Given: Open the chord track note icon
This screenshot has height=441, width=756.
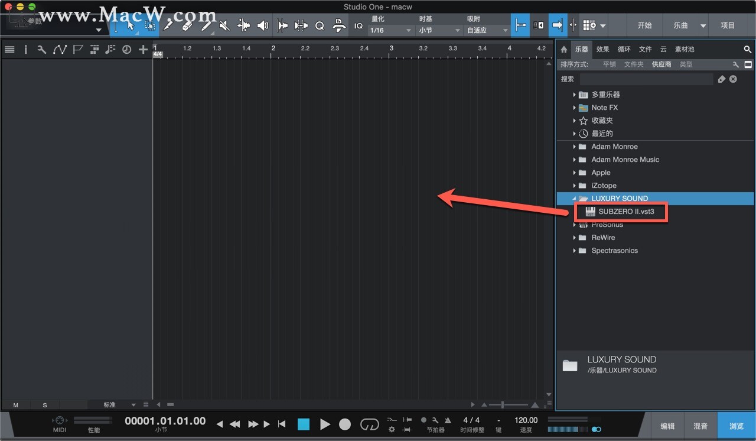Looking at the screenshot, I should [110, 50].
